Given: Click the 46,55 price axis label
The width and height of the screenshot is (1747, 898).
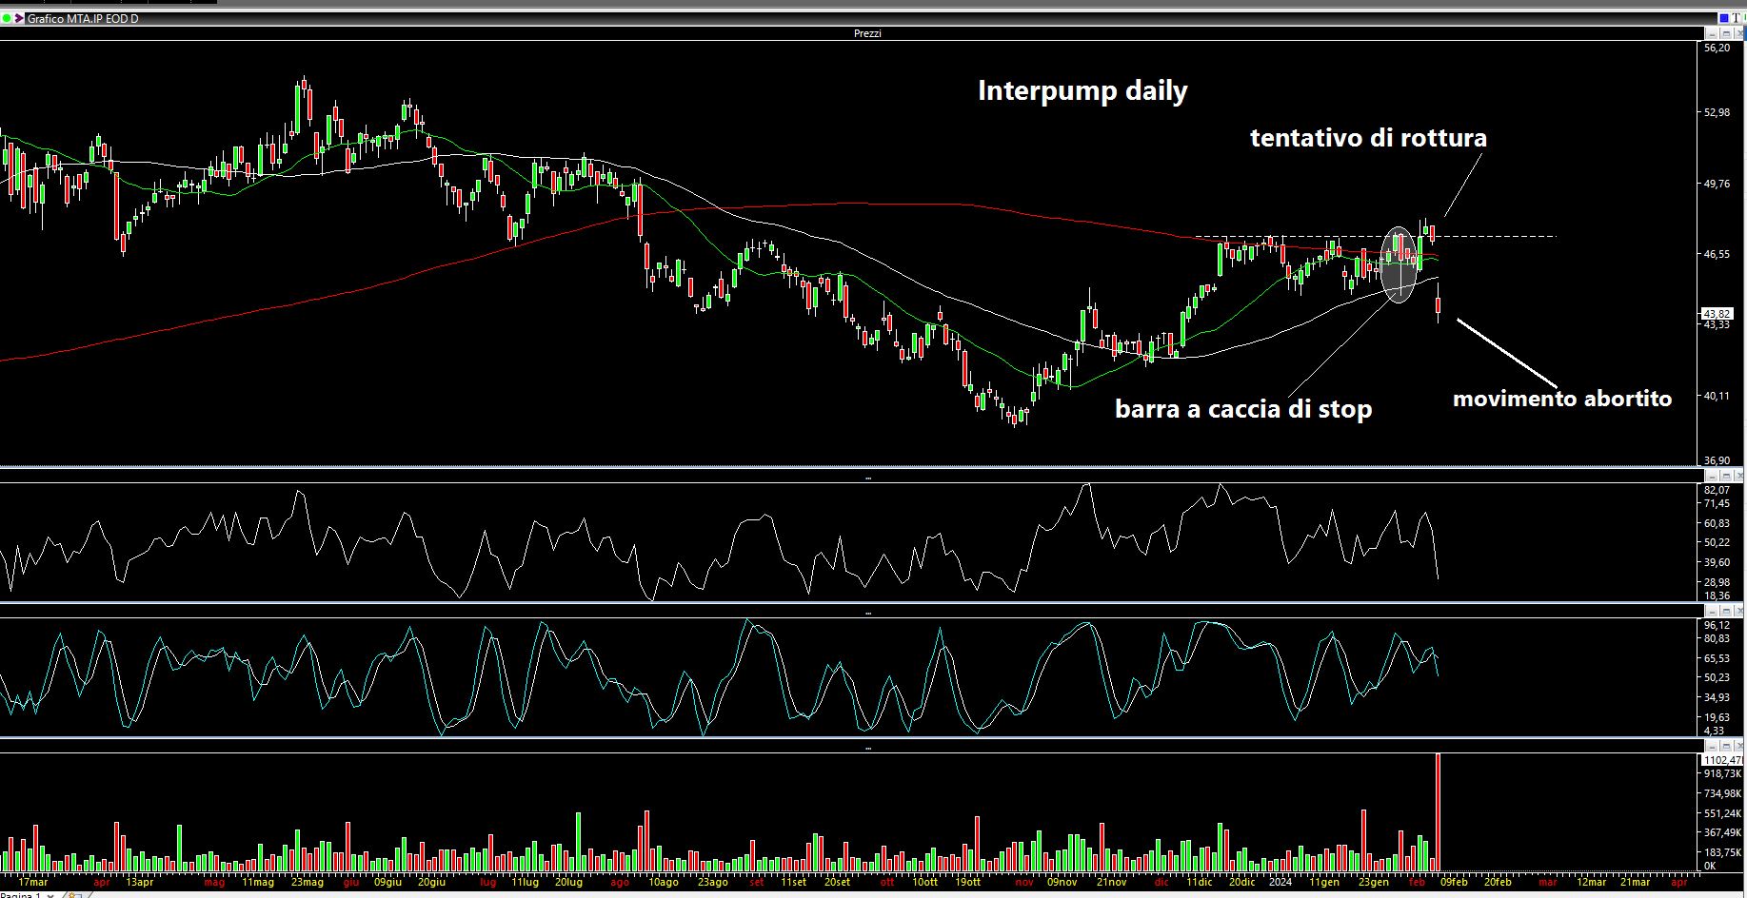Looking at the screenshot, I should pos(1717,254).
